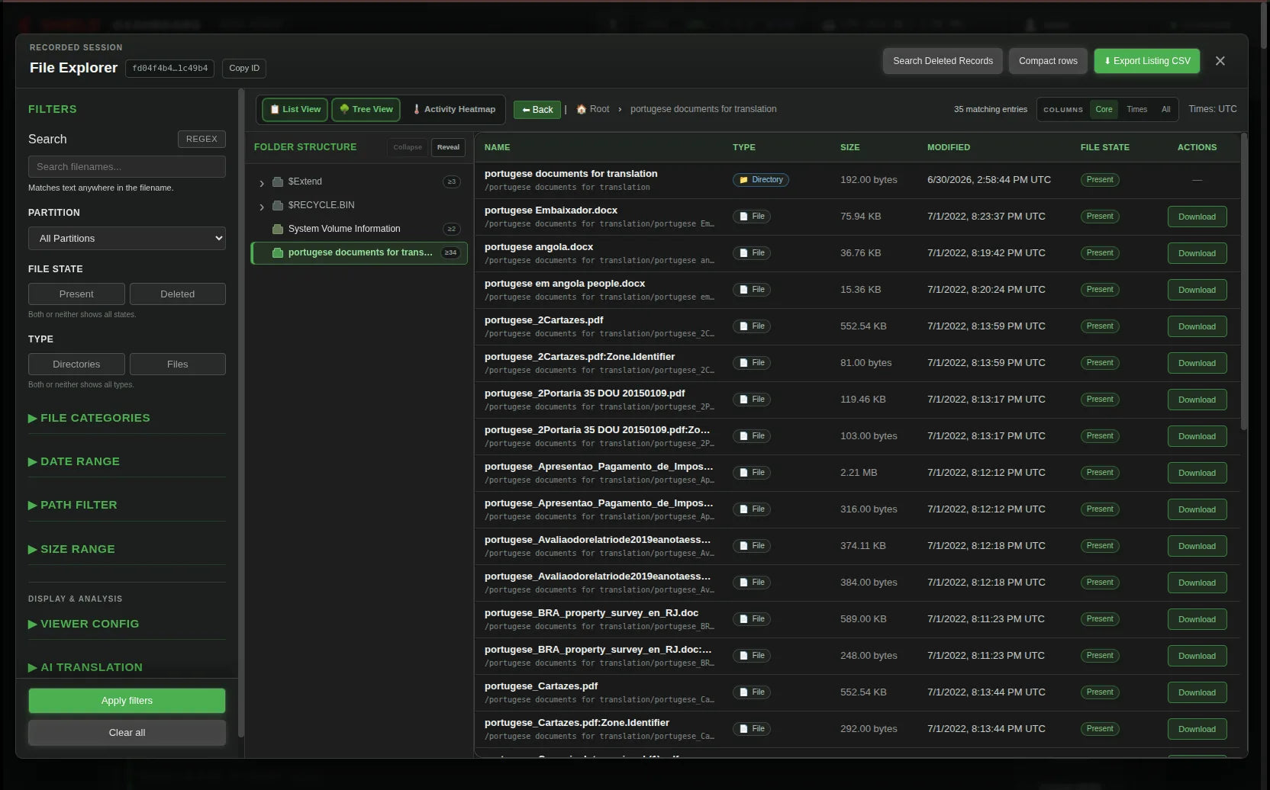The image size is (1270, 790).
Task: Switch to Tree View tab
Action: coord(366,109)
